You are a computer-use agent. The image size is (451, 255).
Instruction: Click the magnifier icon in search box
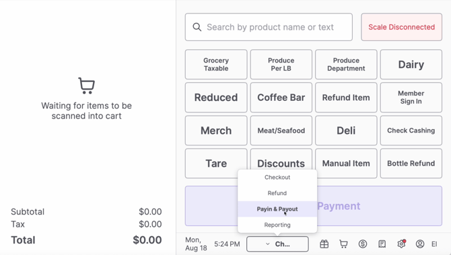click(197, 27)
